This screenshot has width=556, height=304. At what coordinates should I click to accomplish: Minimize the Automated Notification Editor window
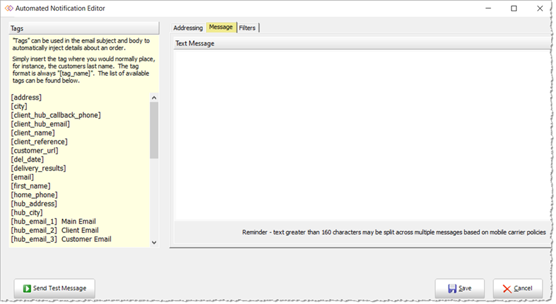[x=488, y=8]
